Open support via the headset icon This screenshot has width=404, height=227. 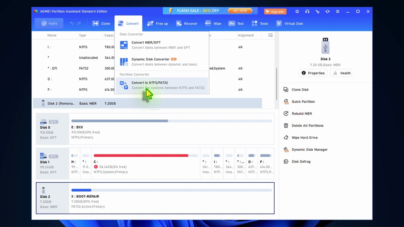(x=307, y=11)
